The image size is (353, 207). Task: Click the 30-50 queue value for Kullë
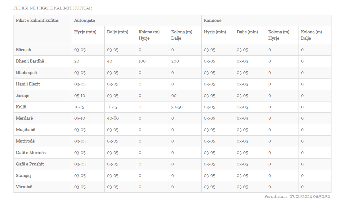tap(177, 107)
